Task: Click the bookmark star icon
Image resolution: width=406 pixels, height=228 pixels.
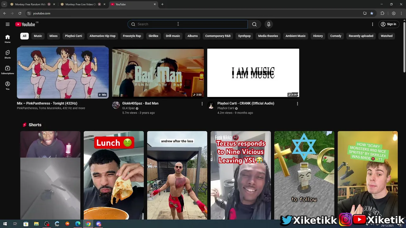Action: coord(372,13)
